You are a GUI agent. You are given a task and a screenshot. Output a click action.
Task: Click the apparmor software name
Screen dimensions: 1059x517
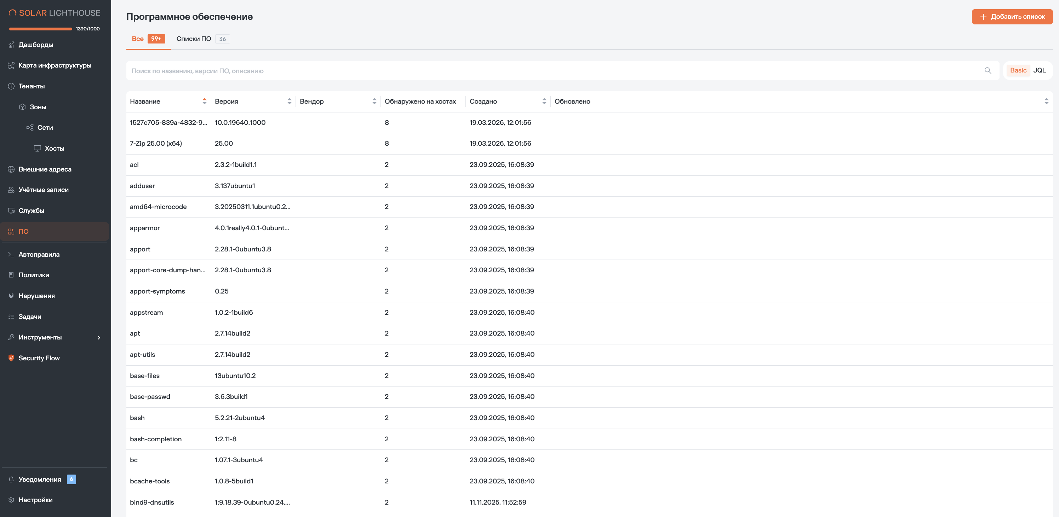click(x=145, y=228)
